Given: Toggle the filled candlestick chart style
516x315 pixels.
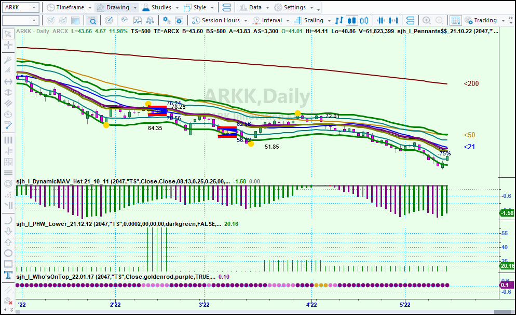Looking at the screenshot, I should 351,21.
